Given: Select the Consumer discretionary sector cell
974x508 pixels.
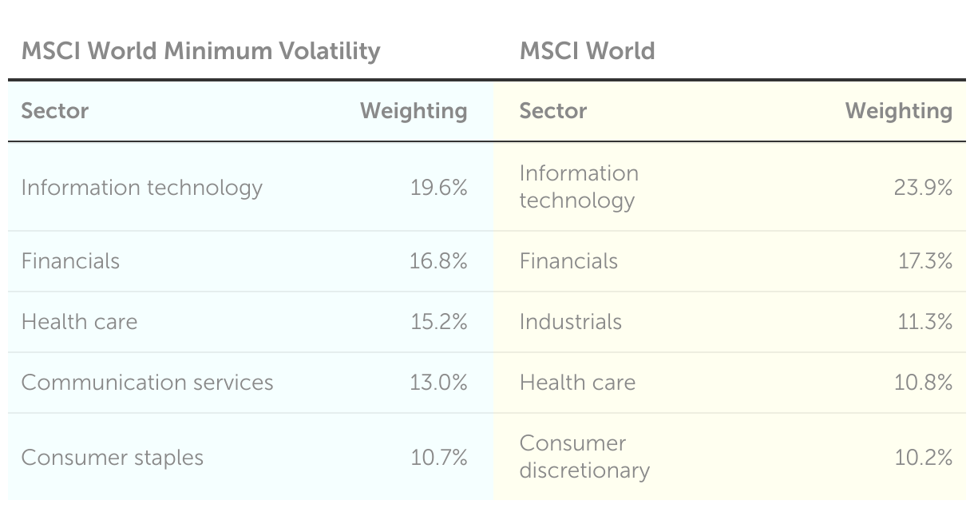Looking at the screenshot, I should (x=584, y=457).
